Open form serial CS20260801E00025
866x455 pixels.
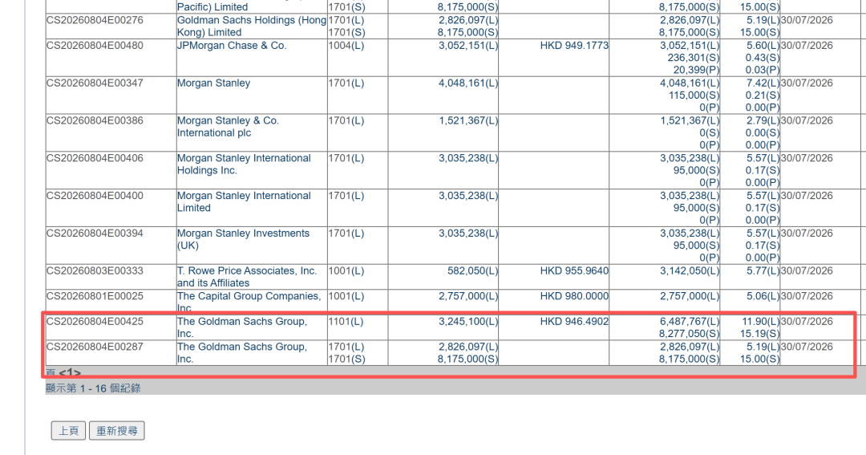(x=95, y=296)
